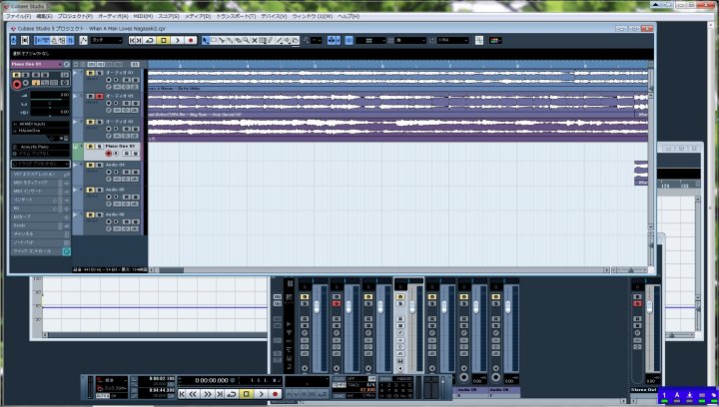This screenshot has width=719, height=407.
Task: Click Play in the transport panel
Action: (261, 394)
